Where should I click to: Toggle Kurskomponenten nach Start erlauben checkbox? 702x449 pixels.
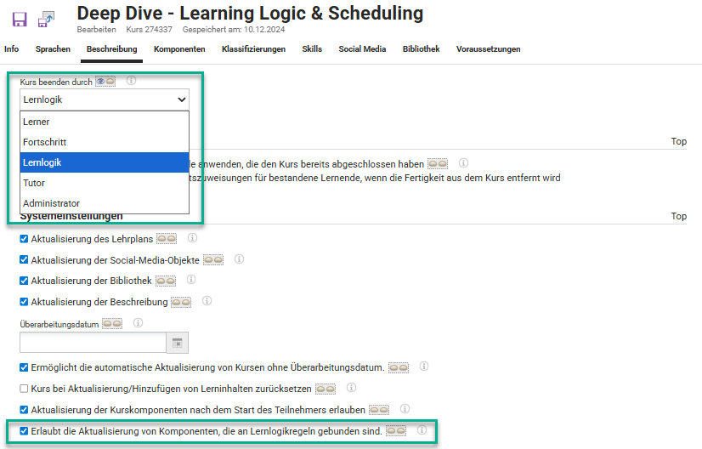24,410
